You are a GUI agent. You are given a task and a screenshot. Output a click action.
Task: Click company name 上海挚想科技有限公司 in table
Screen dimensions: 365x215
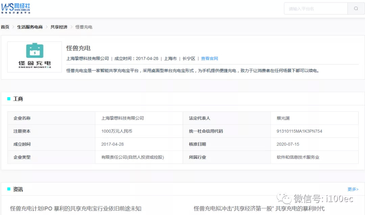[122, 118]
